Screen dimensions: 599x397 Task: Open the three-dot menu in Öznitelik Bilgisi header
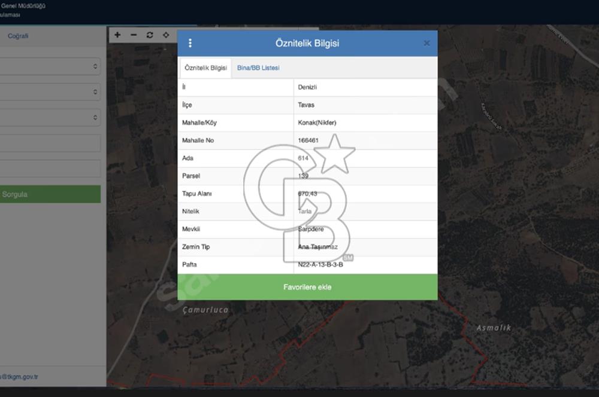(190, 43)
